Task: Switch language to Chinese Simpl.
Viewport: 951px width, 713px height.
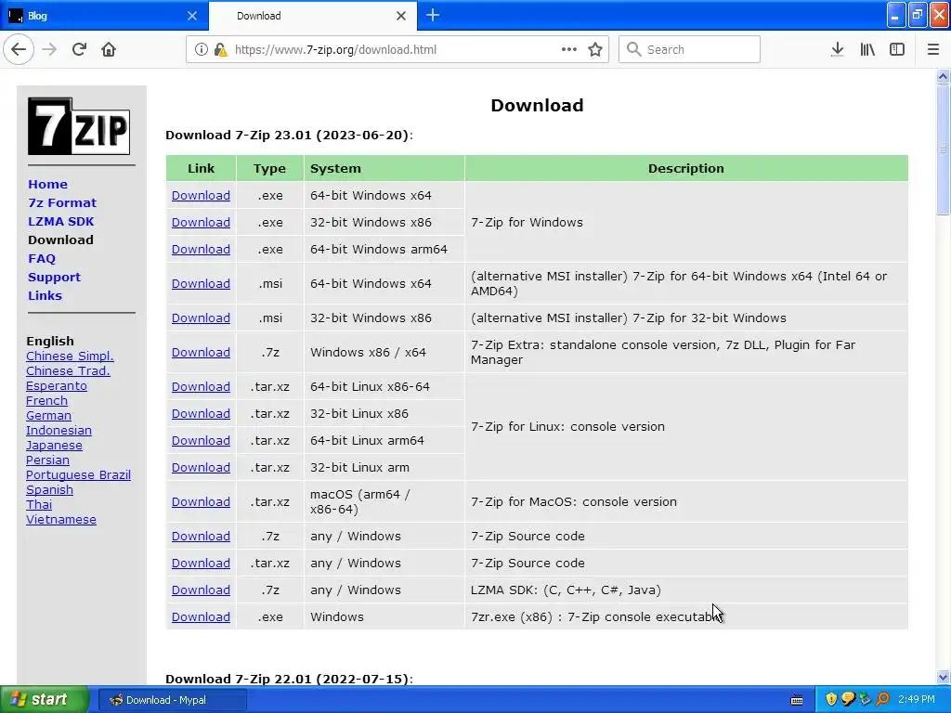Action: coord(70,356)
